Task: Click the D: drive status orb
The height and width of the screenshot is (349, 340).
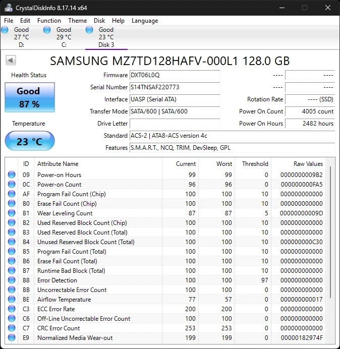Action: click(5, 30)
